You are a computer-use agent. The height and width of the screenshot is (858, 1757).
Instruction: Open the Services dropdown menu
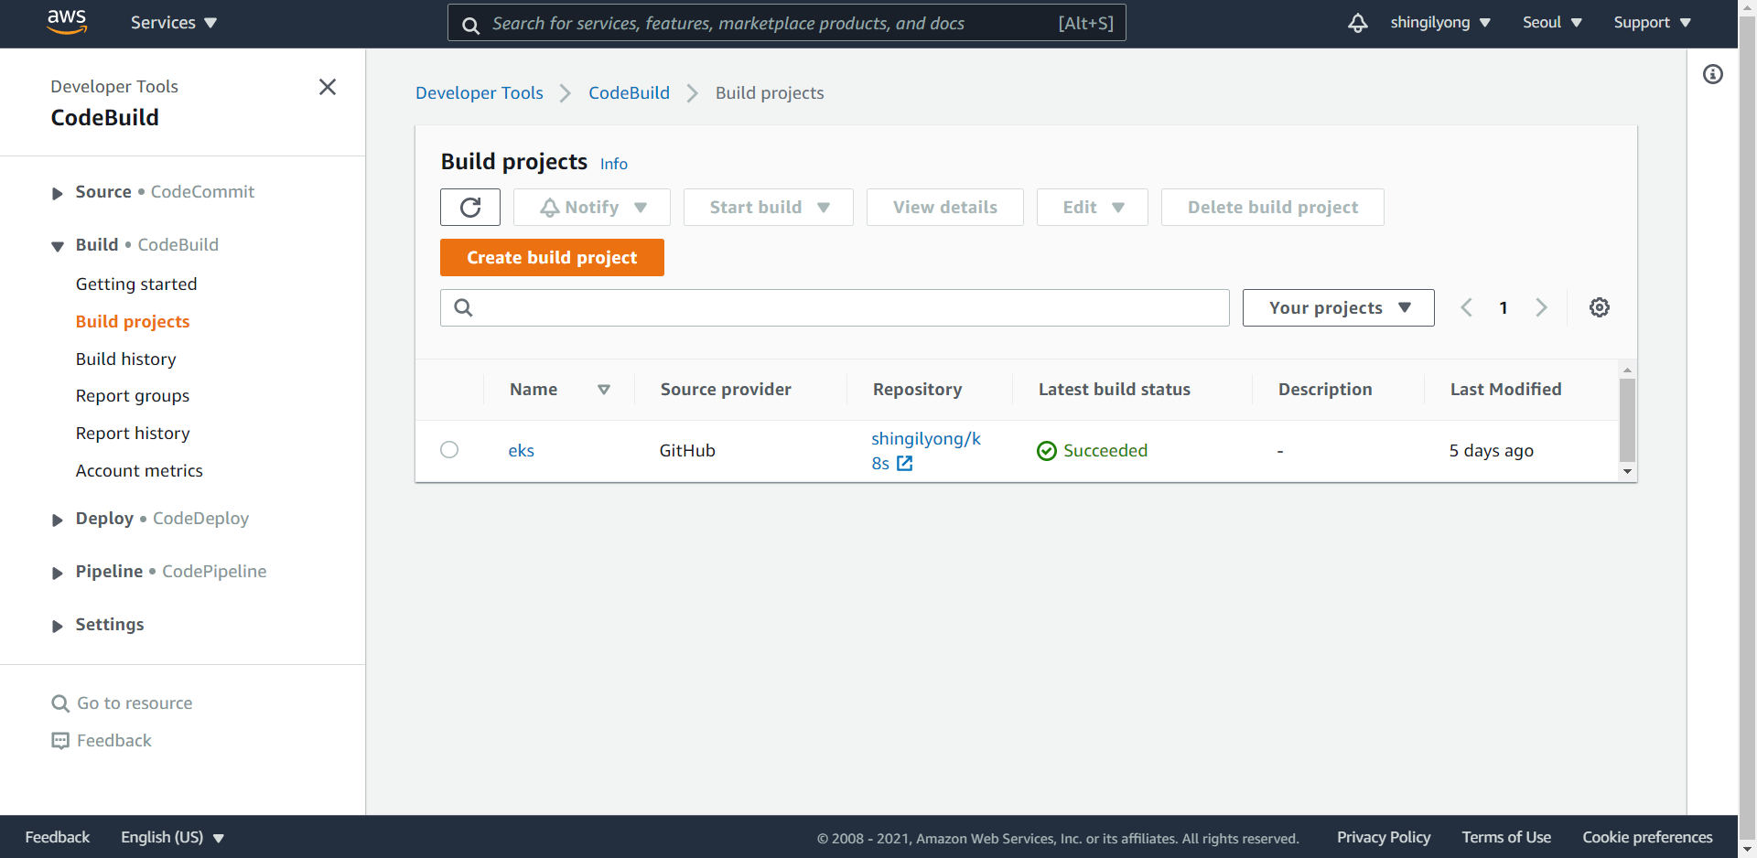[174, 23]
